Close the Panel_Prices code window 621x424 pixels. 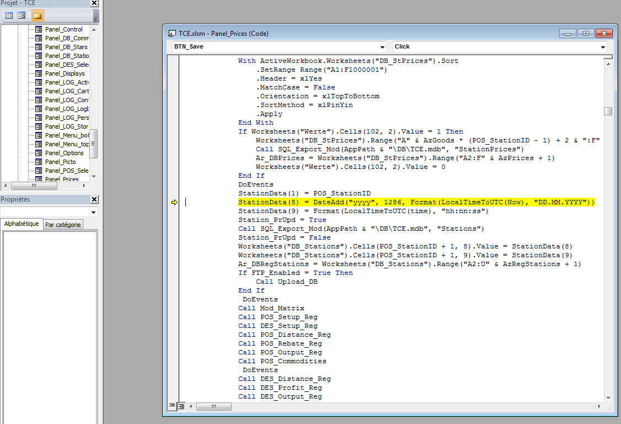coord(604,34)
